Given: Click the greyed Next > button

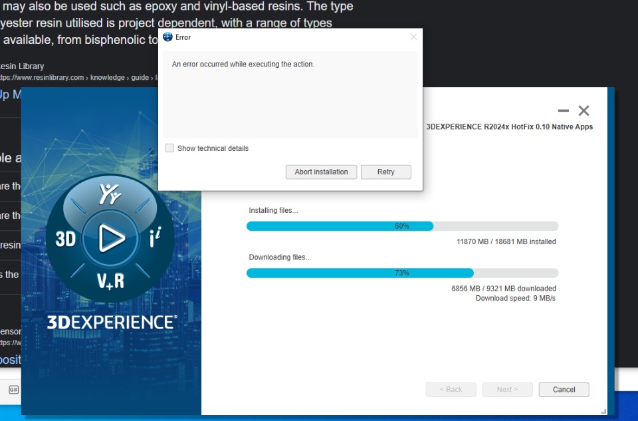Looking at the screenshot, I should coord(507,390).
